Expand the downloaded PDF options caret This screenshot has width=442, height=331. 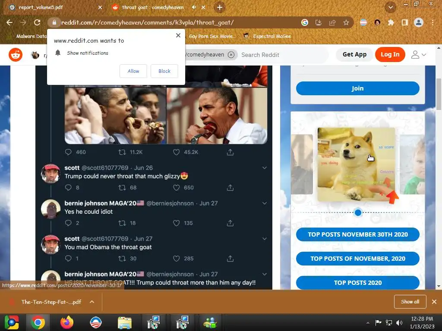(x=92, y=302)
